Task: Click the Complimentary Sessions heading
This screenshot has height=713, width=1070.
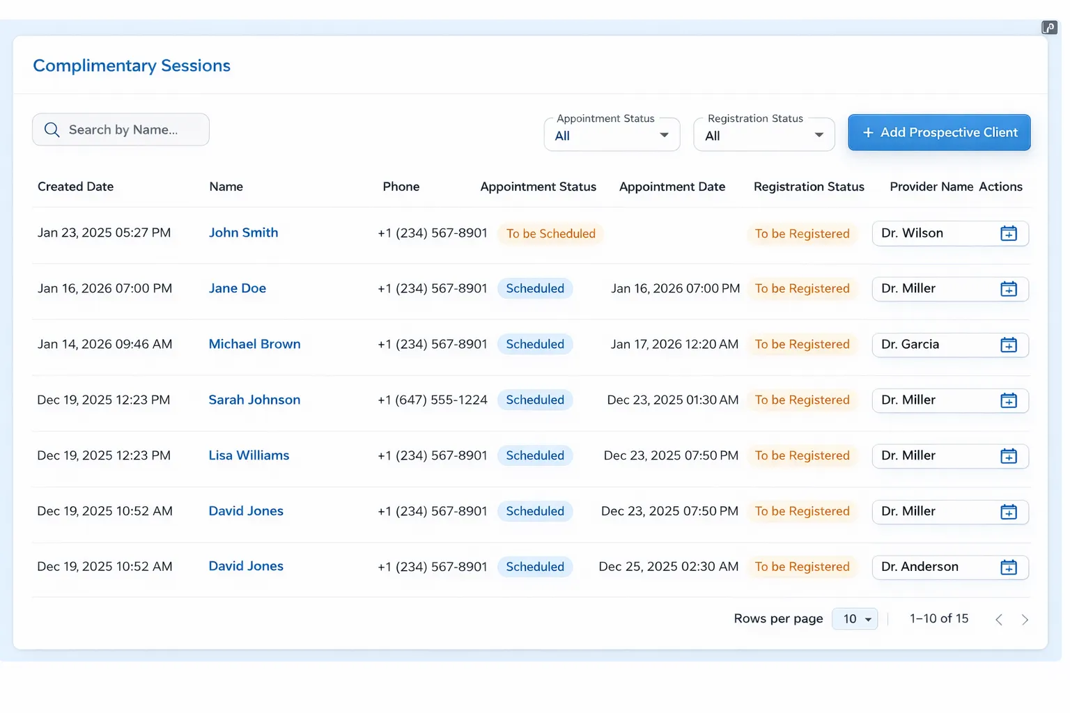Action: point(132,65)
